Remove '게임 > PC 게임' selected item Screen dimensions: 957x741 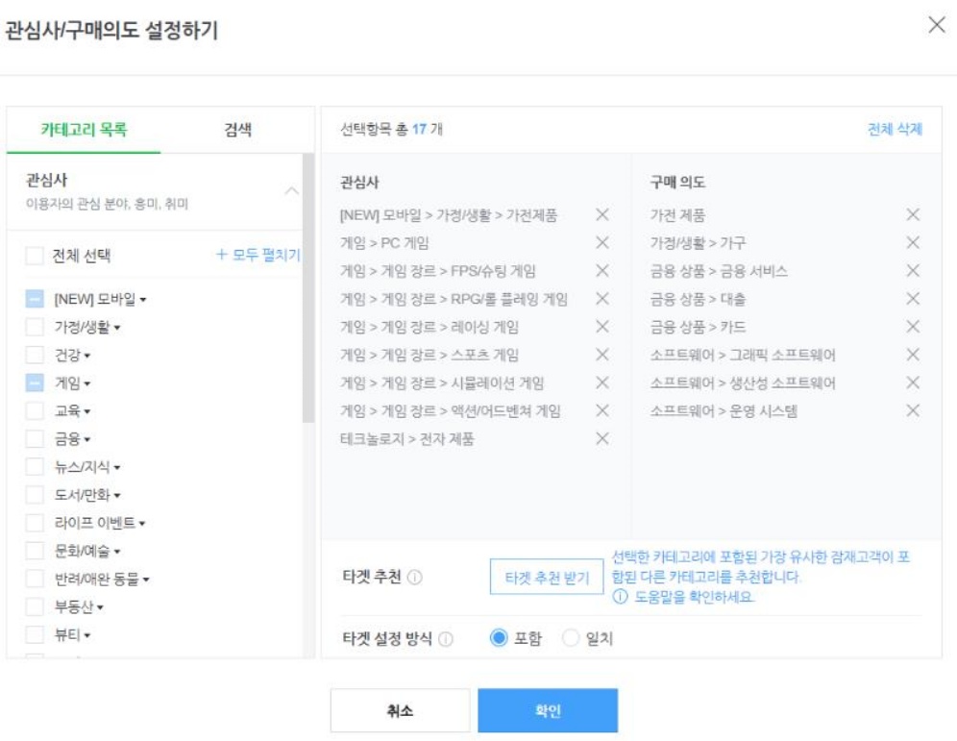click(x=601, y=243)
